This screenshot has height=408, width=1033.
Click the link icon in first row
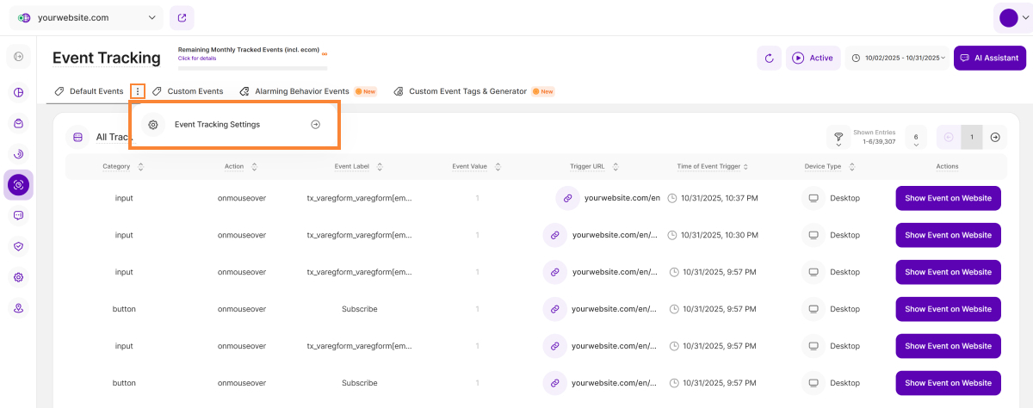568,198
